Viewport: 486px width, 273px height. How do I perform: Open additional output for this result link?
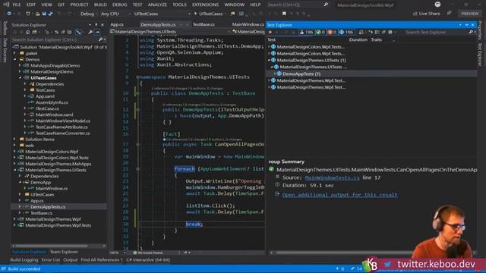coord(339,195)
